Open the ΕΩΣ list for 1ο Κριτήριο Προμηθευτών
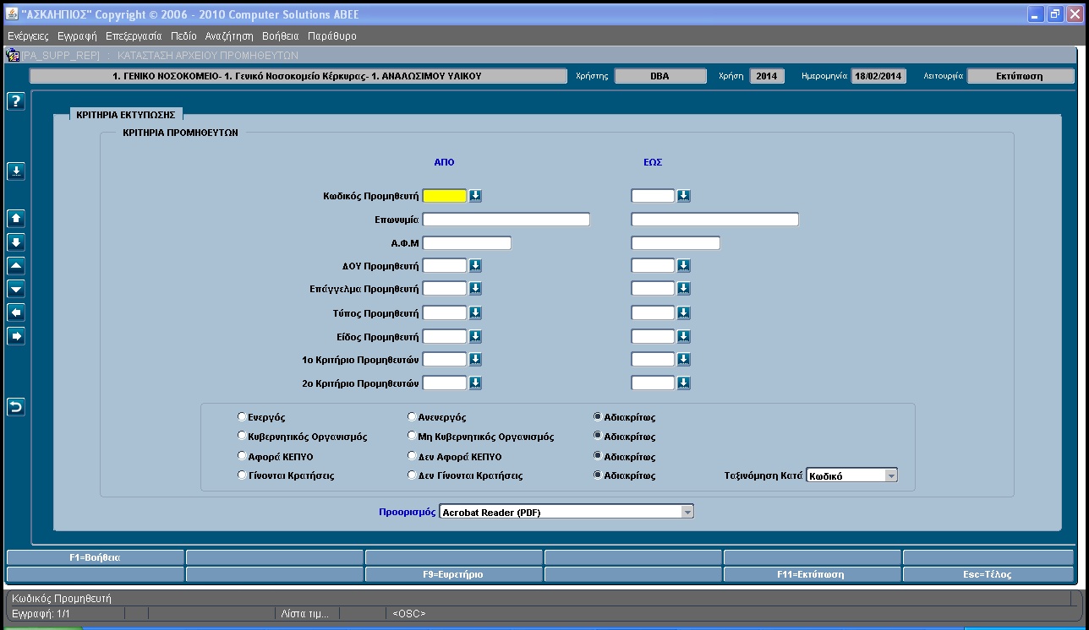This screenshot has height=630, width=1089. tap(684, 360)
